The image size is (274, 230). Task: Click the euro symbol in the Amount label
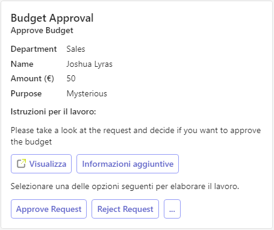49,78
